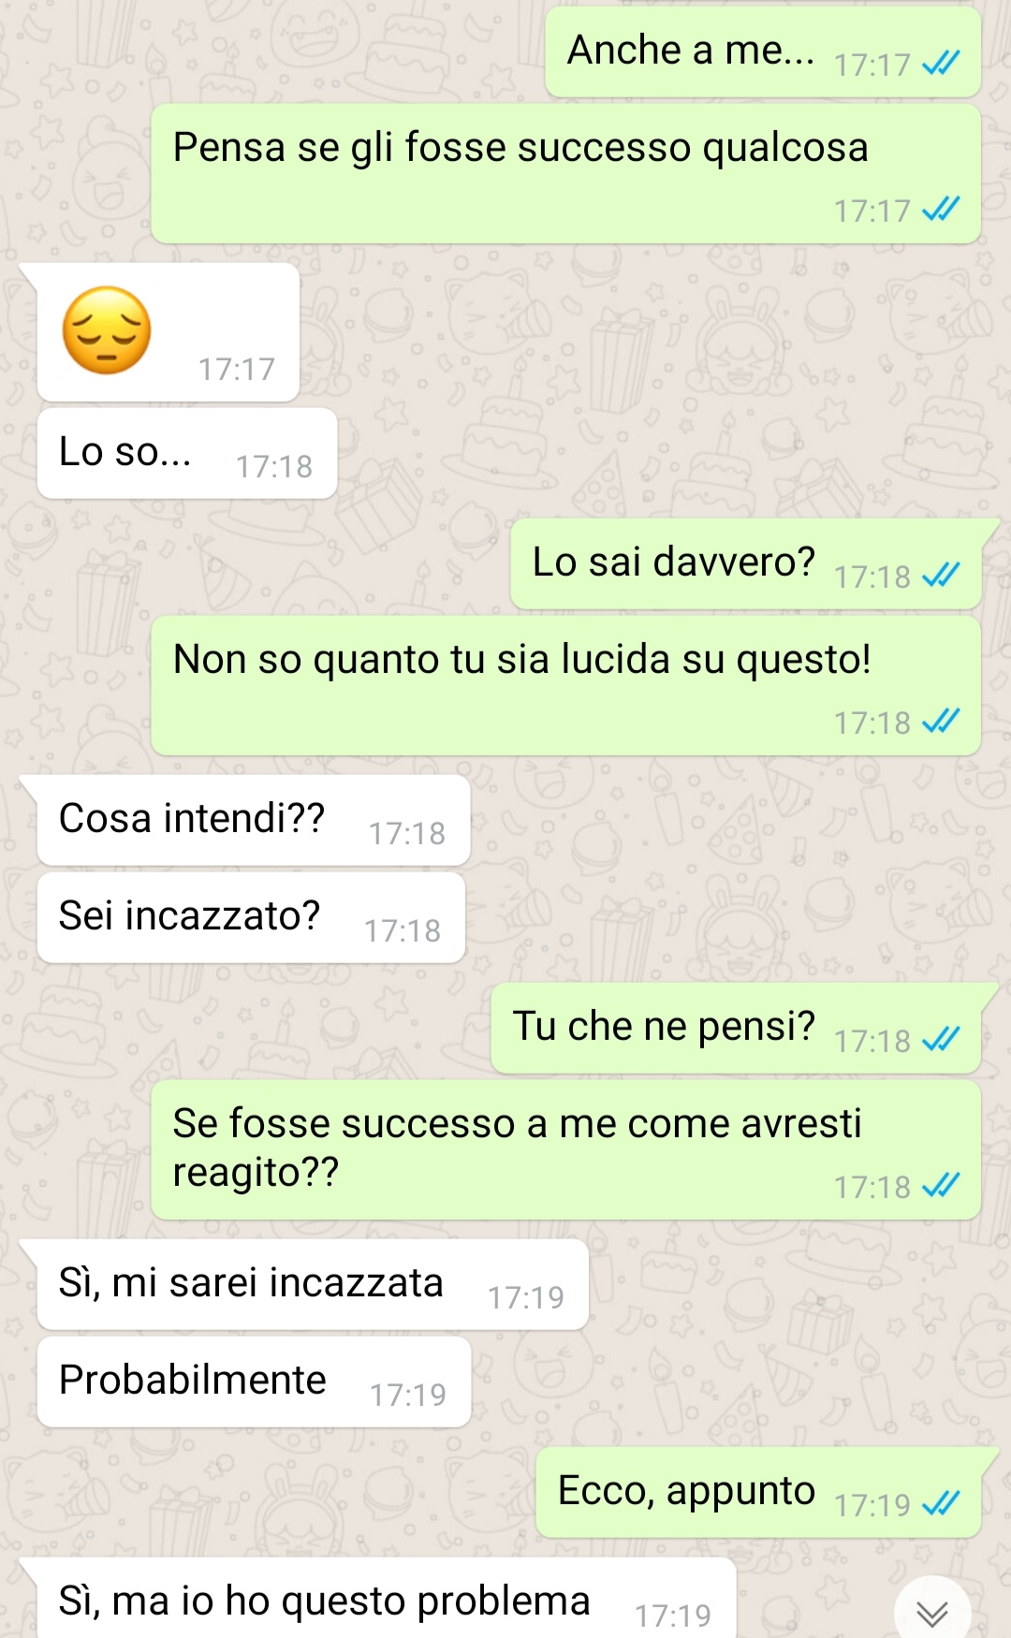This screenshot has height=1638, width=1011.
Task: Tap read-receipt ticks on 'Anche a me...'
Action: coord(941,64)
